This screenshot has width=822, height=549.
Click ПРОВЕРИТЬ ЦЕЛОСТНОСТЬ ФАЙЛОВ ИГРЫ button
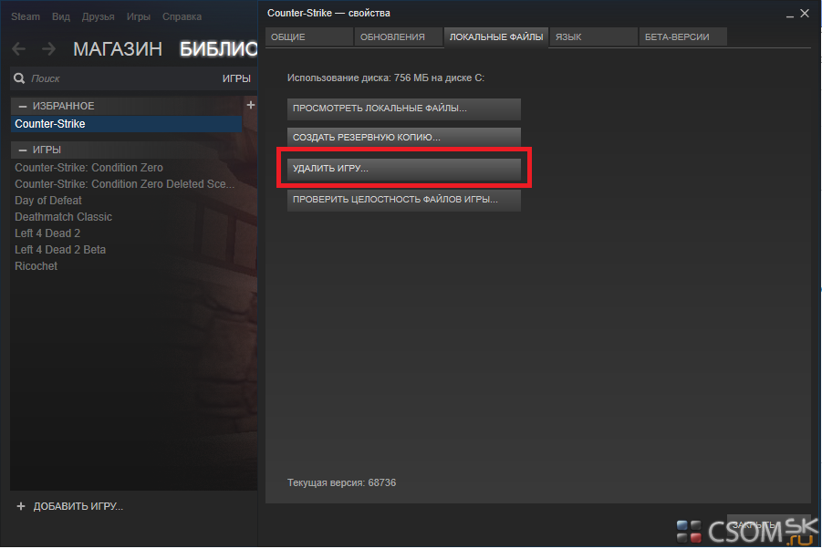(x=403, y=200)
